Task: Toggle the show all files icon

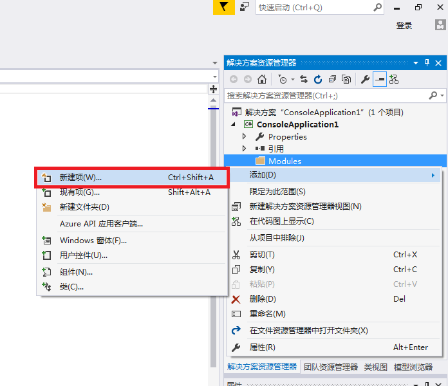Action: coord(346,79)
